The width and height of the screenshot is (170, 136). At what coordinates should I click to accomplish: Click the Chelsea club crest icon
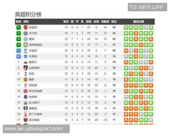tap(25, 33)
